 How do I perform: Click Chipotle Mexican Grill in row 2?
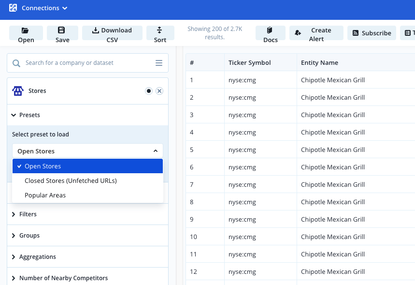tap(333, 98)
